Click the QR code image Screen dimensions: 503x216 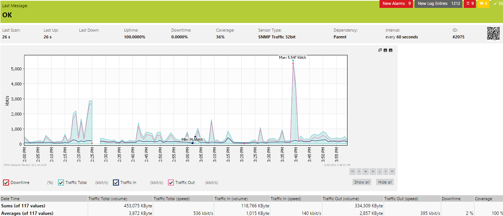(494, 33)
